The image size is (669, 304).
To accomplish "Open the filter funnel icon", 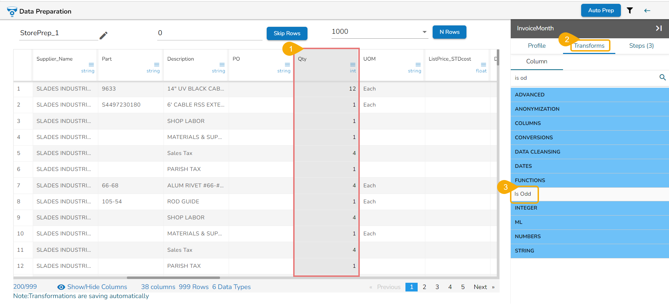I will tap(630, 10).
